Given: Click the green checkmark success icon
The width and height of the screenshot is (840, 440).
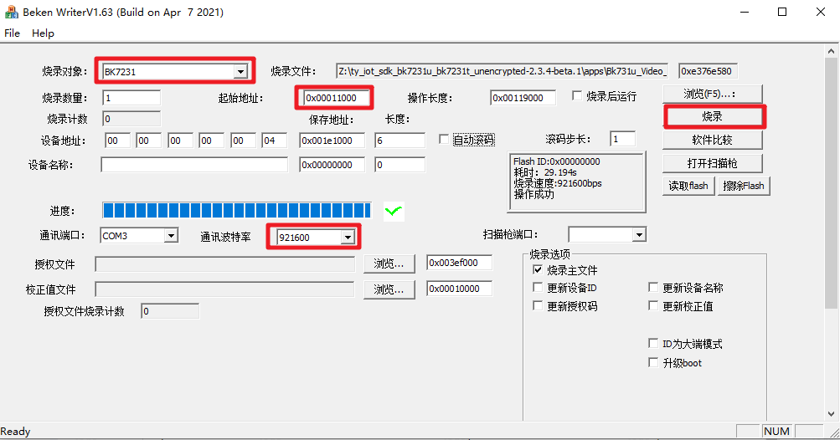Looking at the screenshot, I should (x=394, y=211).
